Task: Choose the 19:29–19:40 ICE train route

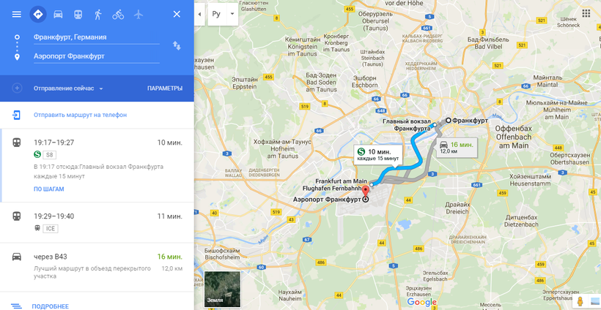Action: click(x=97, y=222)
